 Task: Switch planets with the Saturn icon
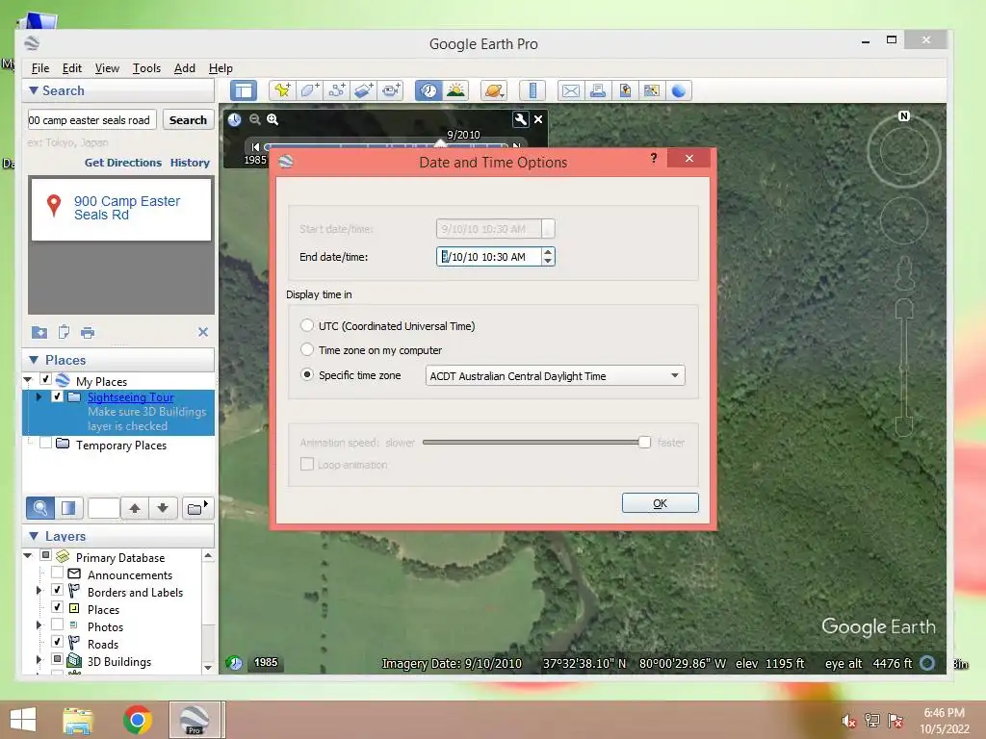pyautogui.click(x=494, y=90)
